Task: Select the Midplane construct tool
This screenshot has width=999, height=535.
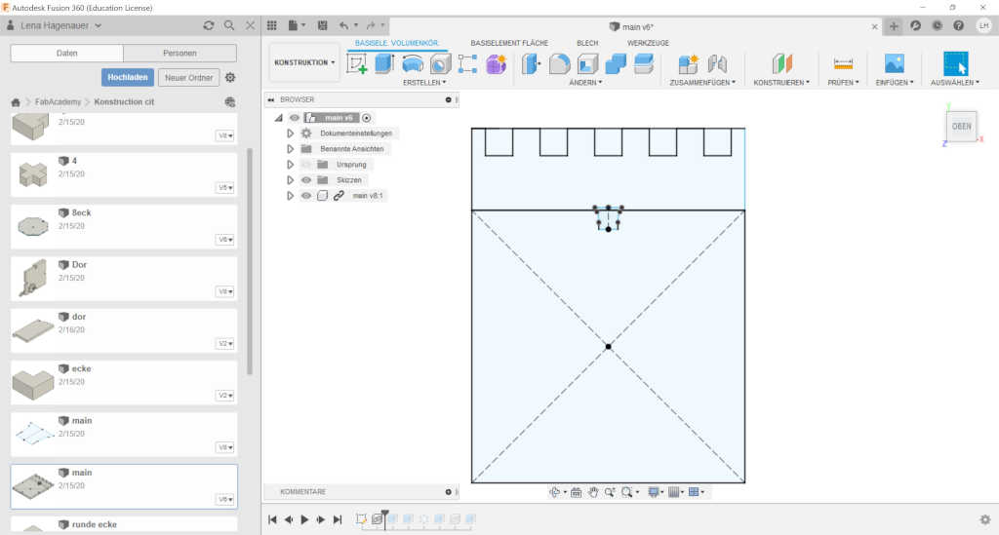Action: pyautogui.click(x=781, y=64)
